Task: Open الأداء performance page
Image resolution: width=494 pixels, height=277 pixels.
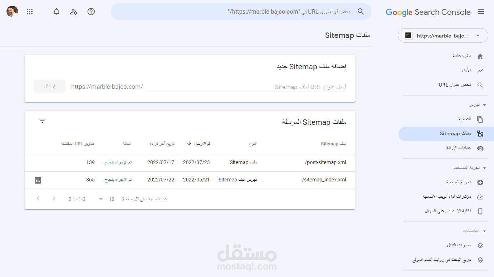Action: point(466,71)
